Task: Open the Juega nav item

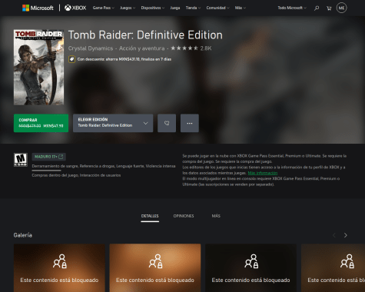Action: tap(175, 8)
